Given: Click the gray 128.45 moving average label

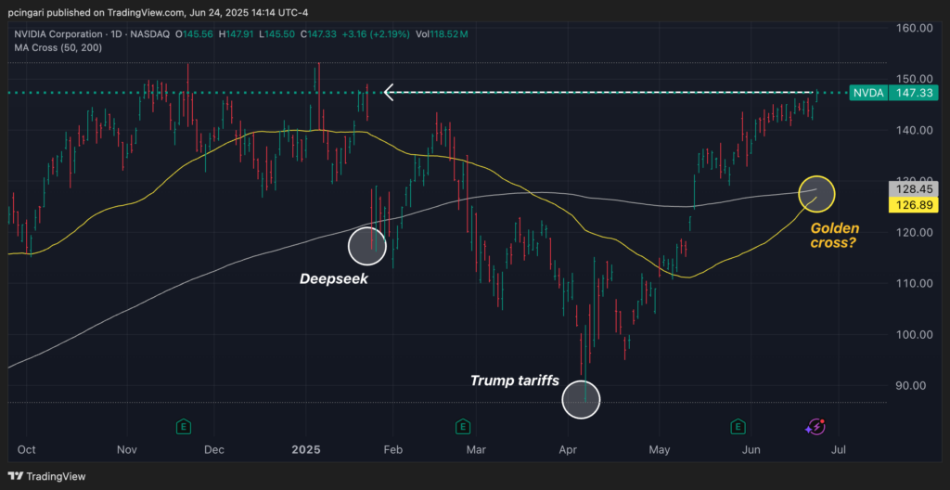Looking at the screenshot, I should (914, 188).
